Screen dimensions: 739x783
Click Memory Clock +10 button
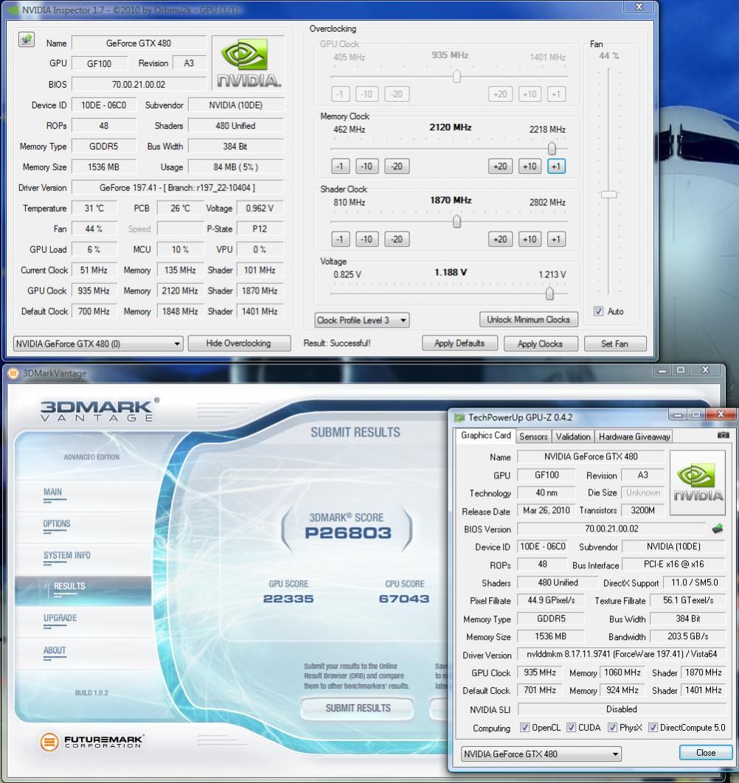pyautogui.click(x=530, y=167)
